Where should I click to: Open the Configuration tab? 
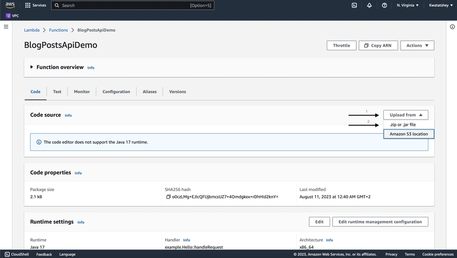[117, 92]
